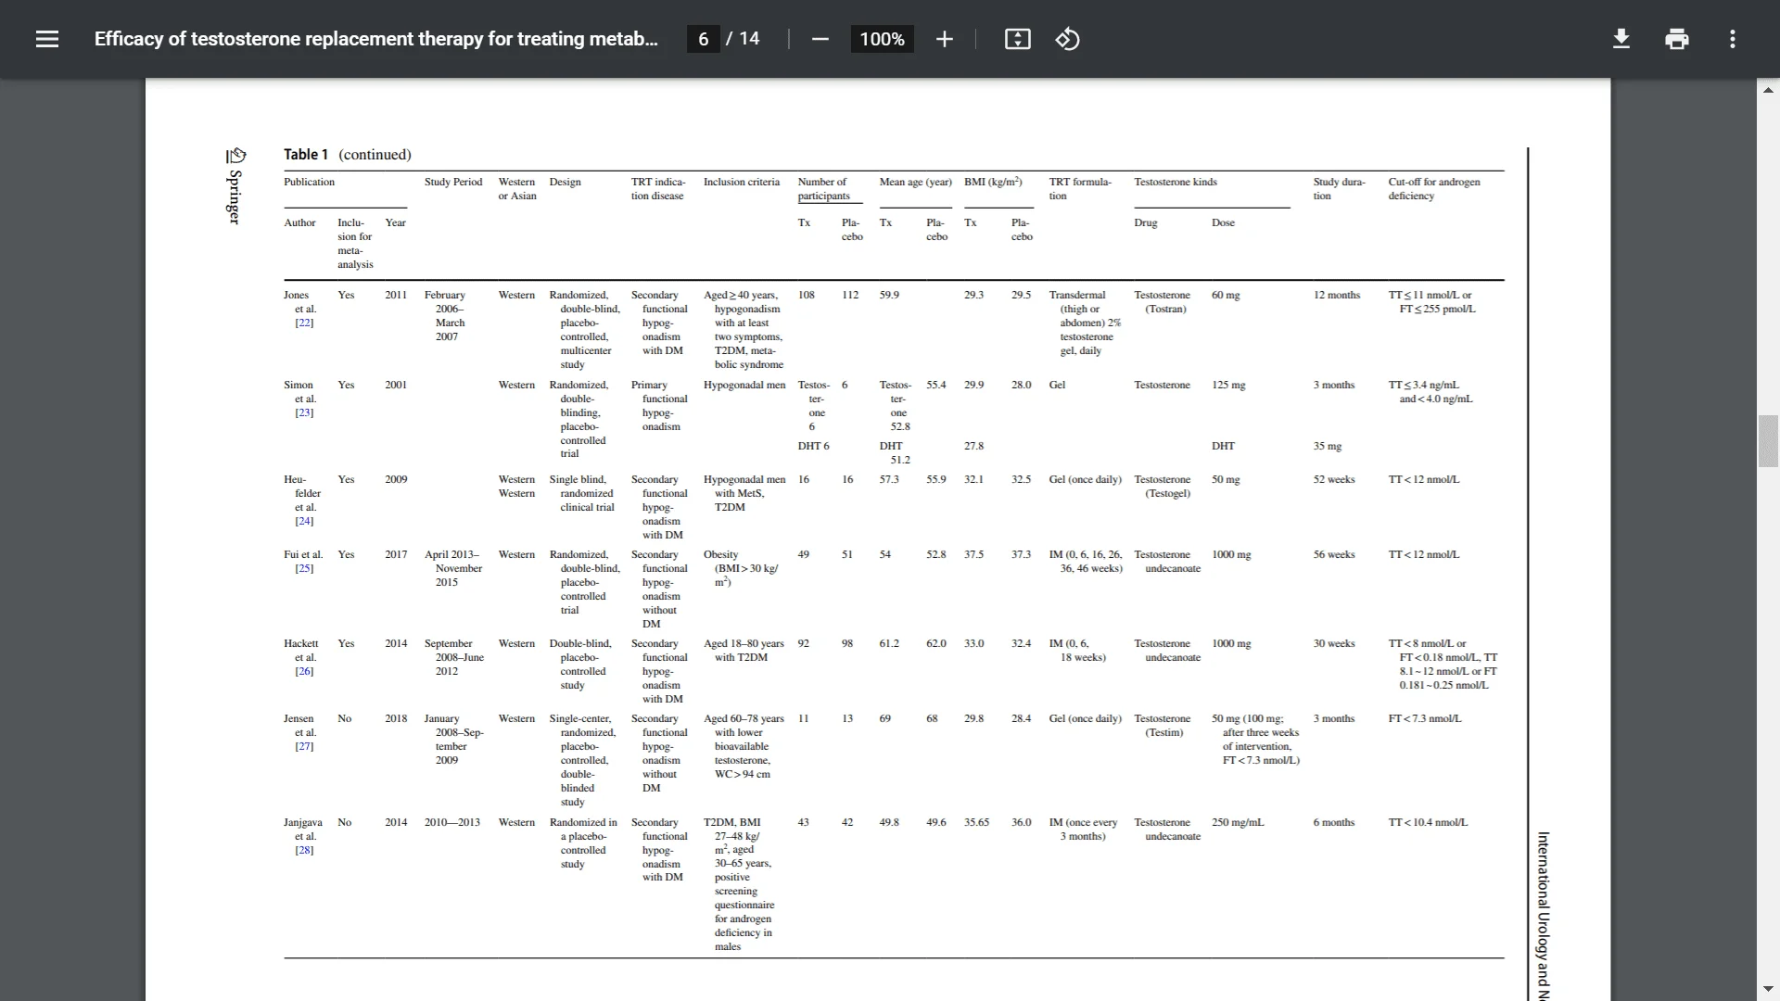Click the 'Inclusion criteria' column header
The width and height of the screenshot is (1780, 1001).
(742, 182)
